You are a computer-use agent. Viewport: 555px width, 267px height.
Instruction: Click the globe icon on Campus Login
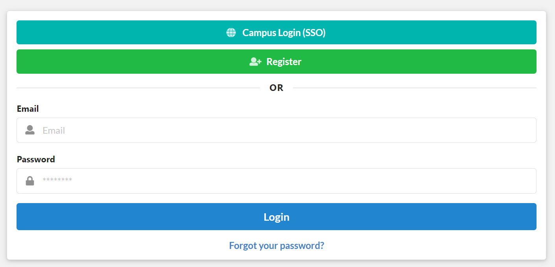coord(231,33)
